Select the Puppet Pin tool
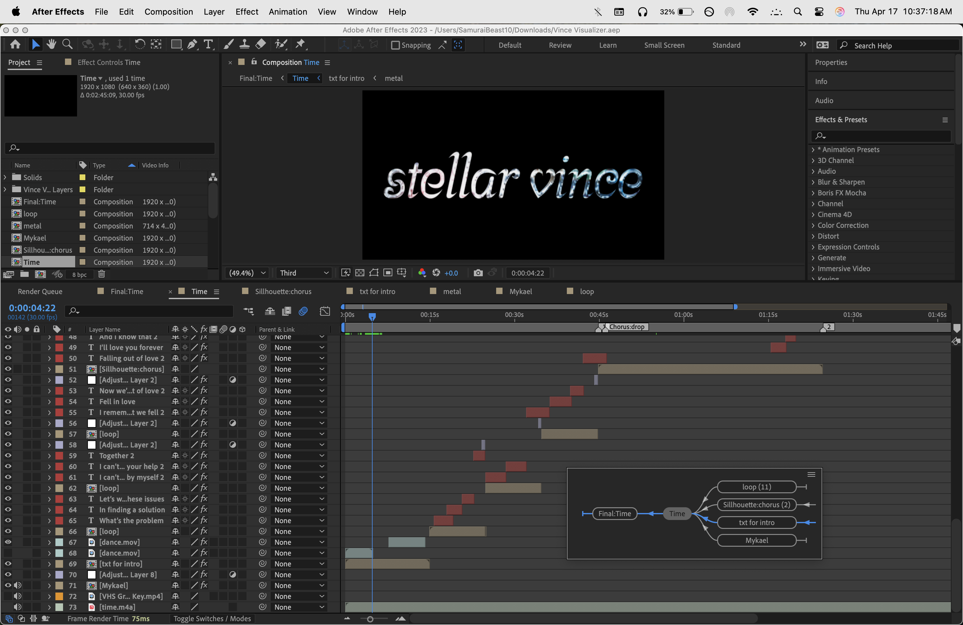Screen dimensions: 963x625 300,45
